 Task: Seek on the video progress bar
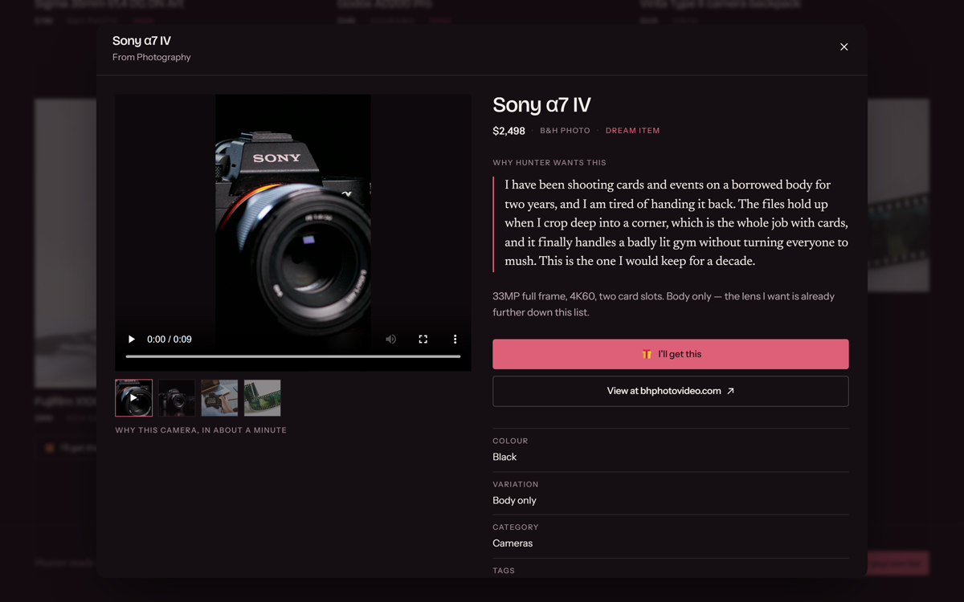[293, 356]
